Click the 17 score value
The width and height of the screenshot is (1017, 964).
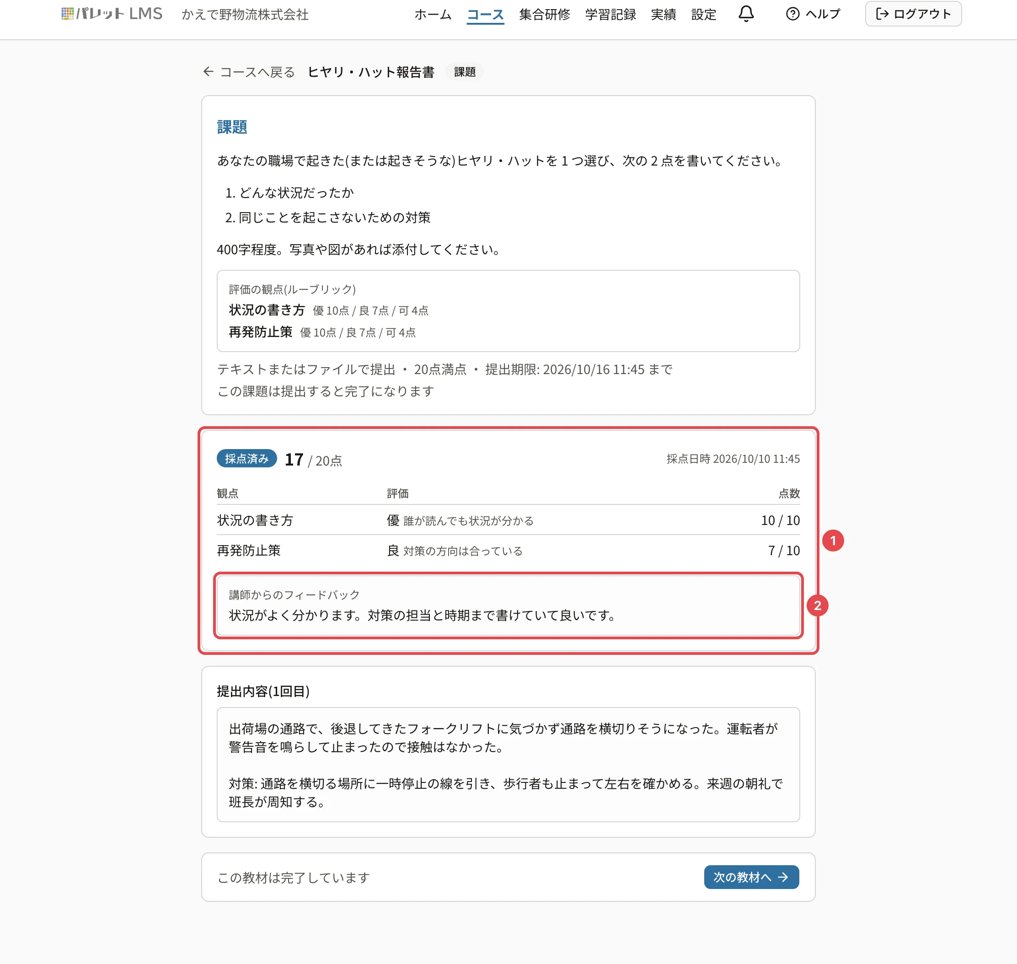click(x=294, y=460)
